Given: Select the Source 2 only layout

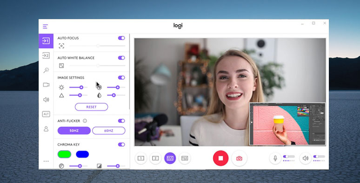Looking at the screenshot, I should click(155, 158).
